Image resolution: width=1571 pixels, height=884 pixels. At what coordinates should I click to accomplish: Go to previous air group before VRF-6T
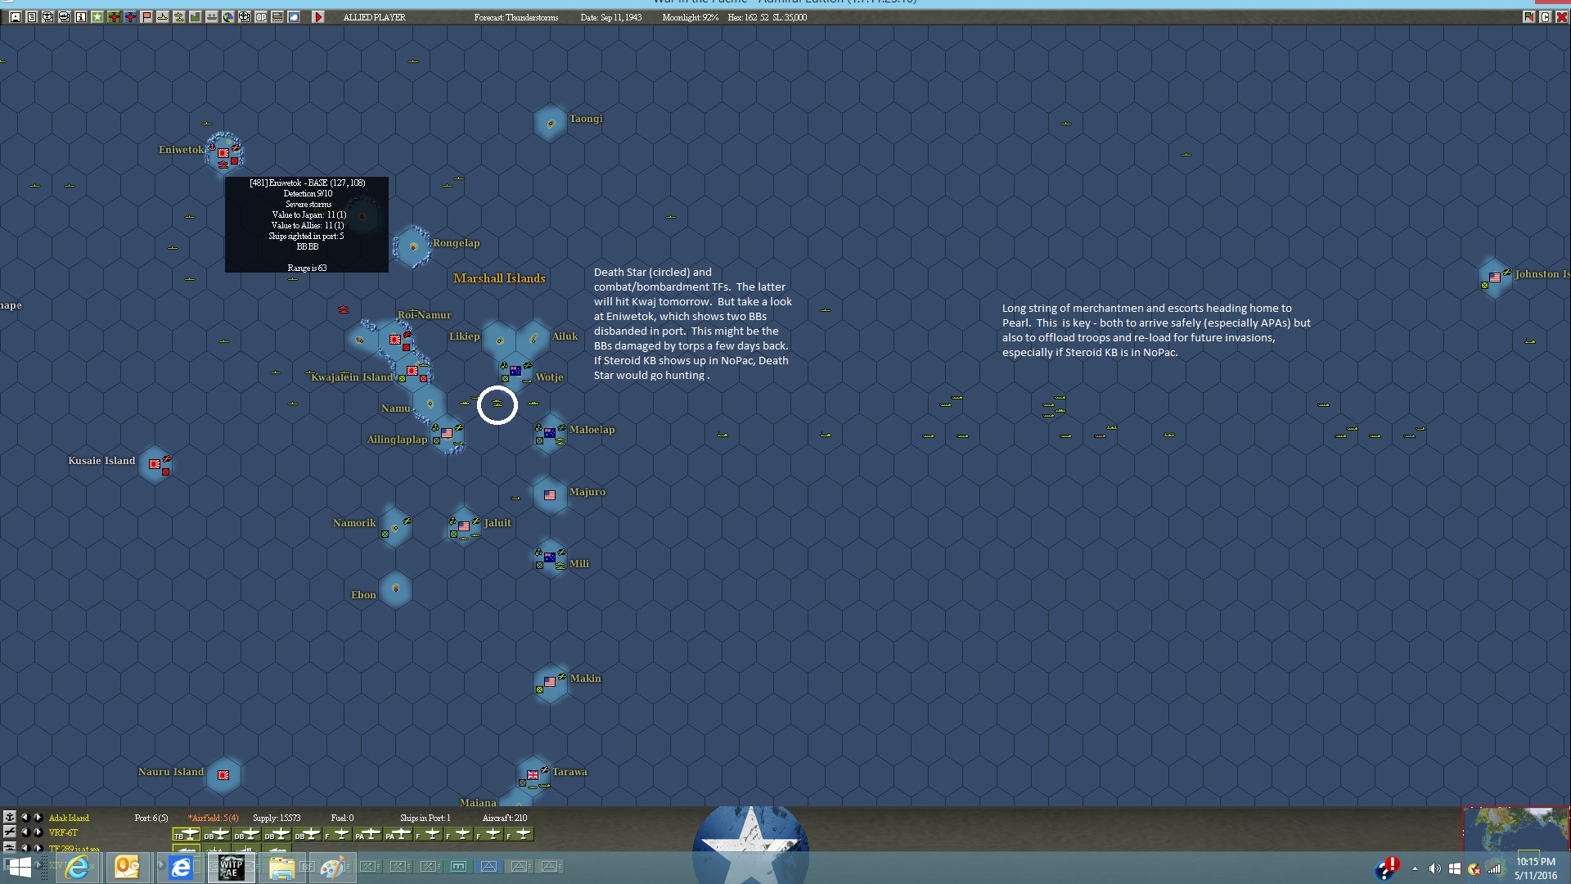(x=25, y=832)
